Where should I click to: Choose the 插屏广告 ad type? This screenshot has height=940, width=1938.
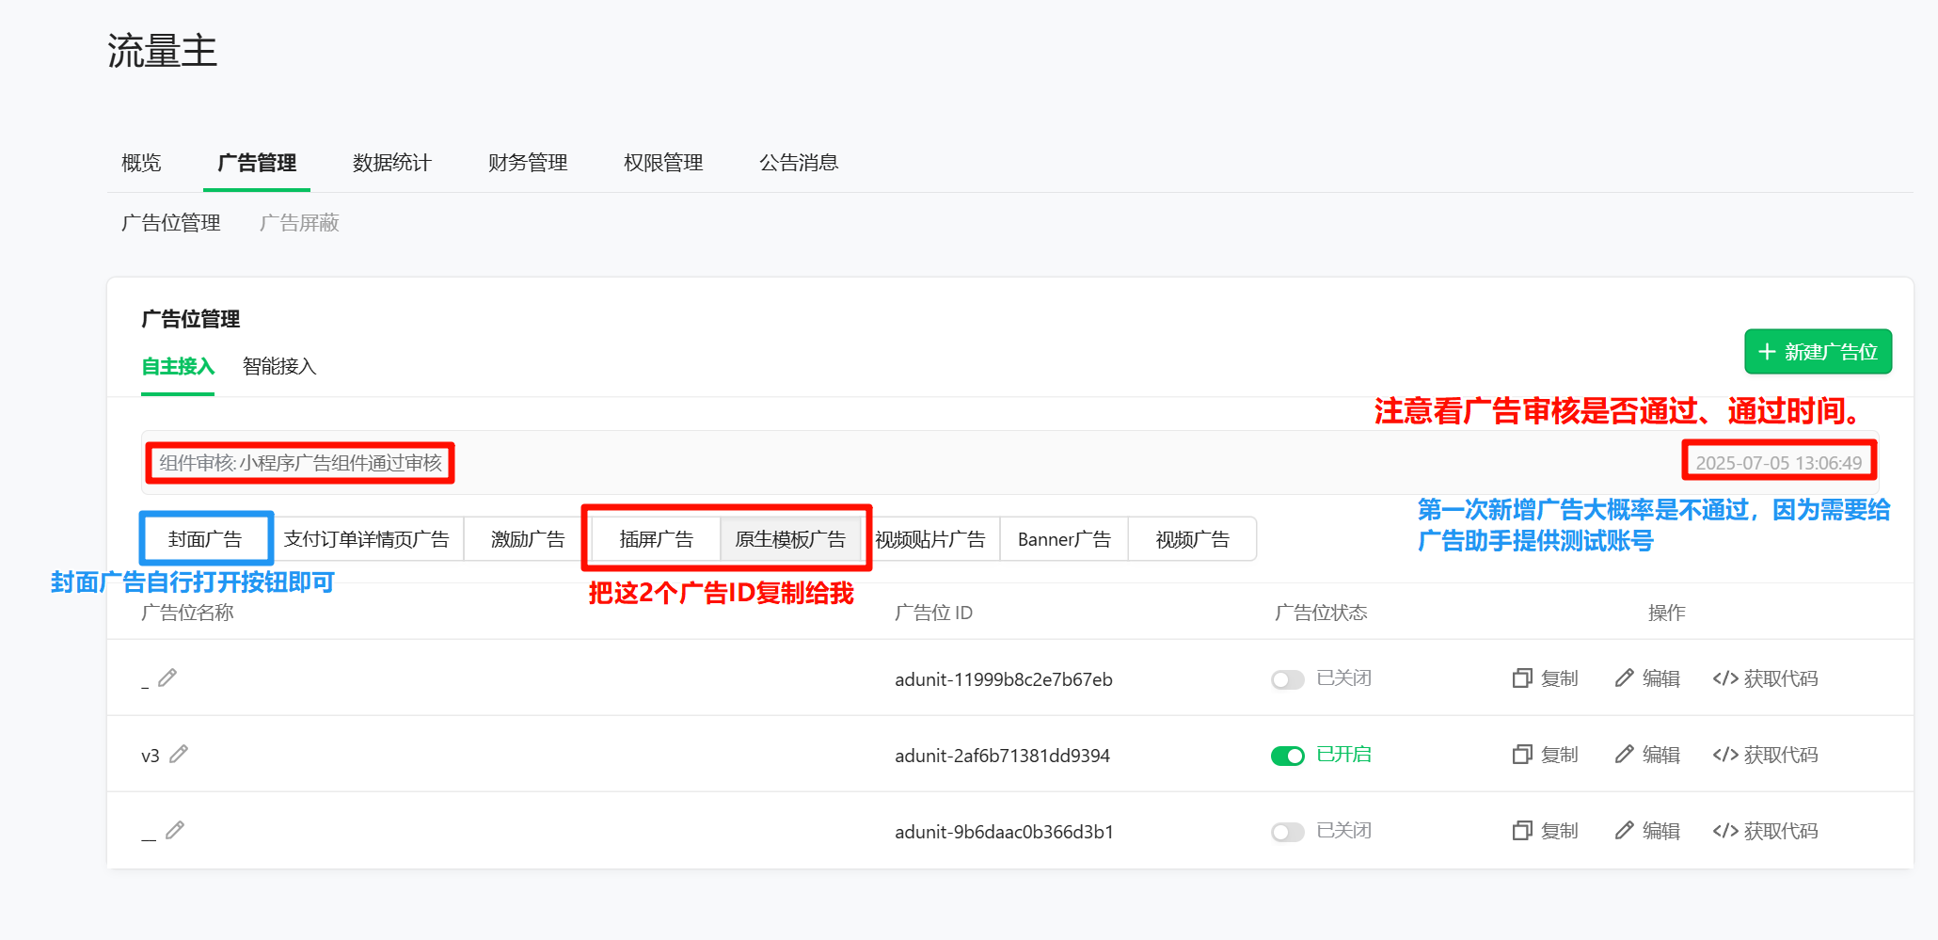click(x=656, y=539)
